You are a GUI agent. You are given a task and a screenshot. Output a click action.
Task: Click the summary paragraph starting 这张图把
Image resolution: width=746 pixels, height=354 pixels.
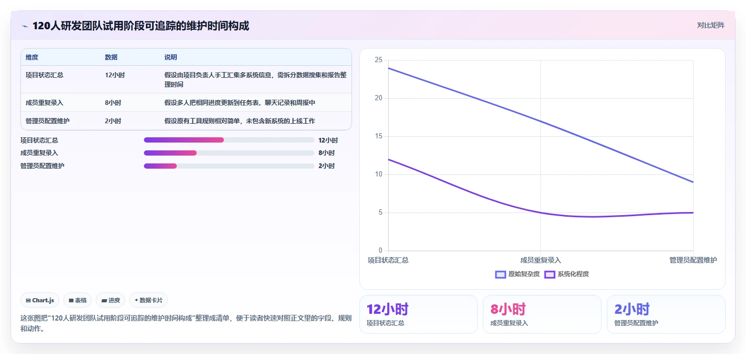186,323
